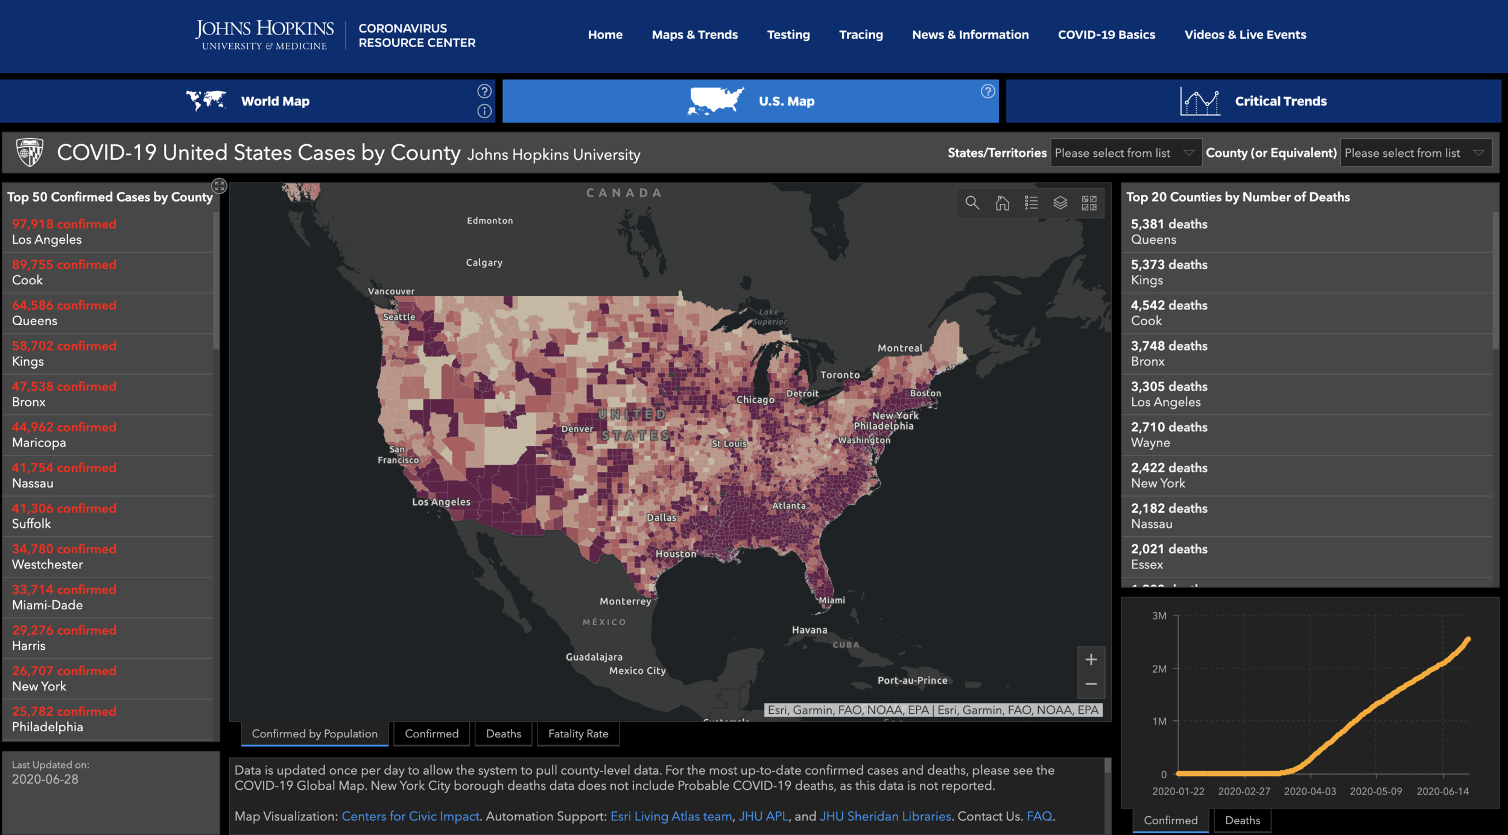Open COVID-19 Basics menu
The height and width of the screenshot is (835, 1508).
pos(1106,35)
